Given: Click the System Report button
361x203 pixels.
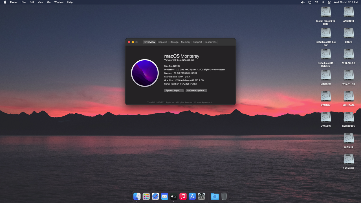Looking at the screenshot, I should (x=174, y=91).
